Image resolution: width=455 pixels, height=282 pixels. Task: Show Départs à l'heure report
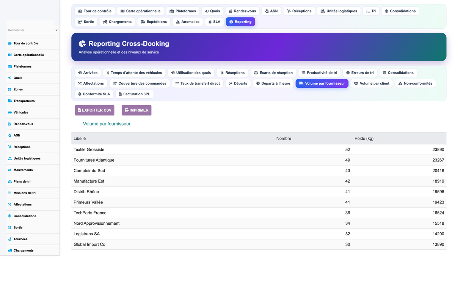273,83
